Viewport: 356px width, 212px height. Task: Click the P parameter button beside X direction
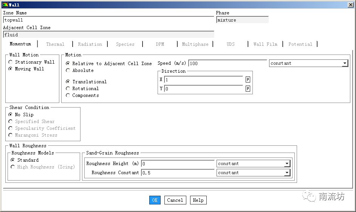pos(248,79)
